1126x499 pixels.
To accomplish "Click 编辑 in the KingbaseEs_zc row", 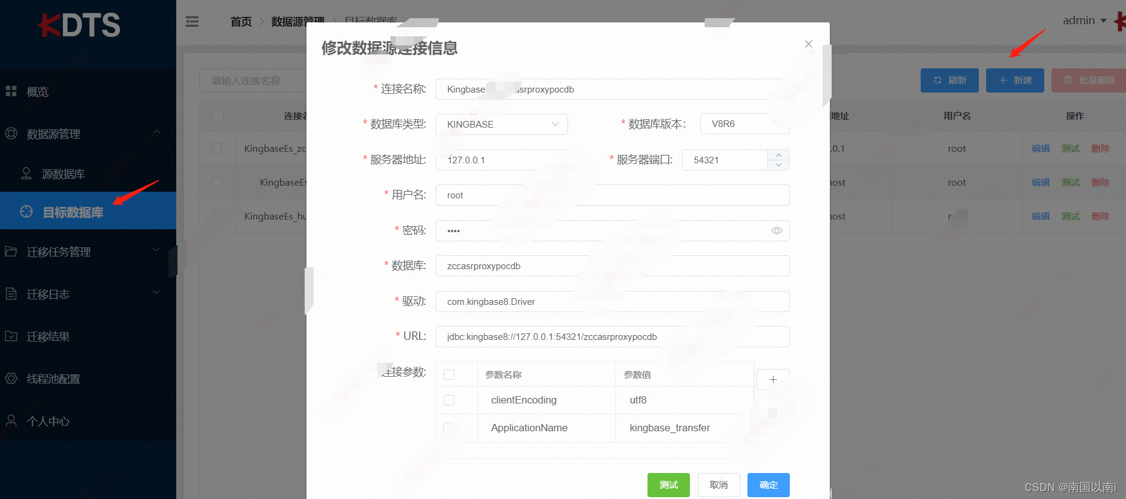I will click(1041, 148).
